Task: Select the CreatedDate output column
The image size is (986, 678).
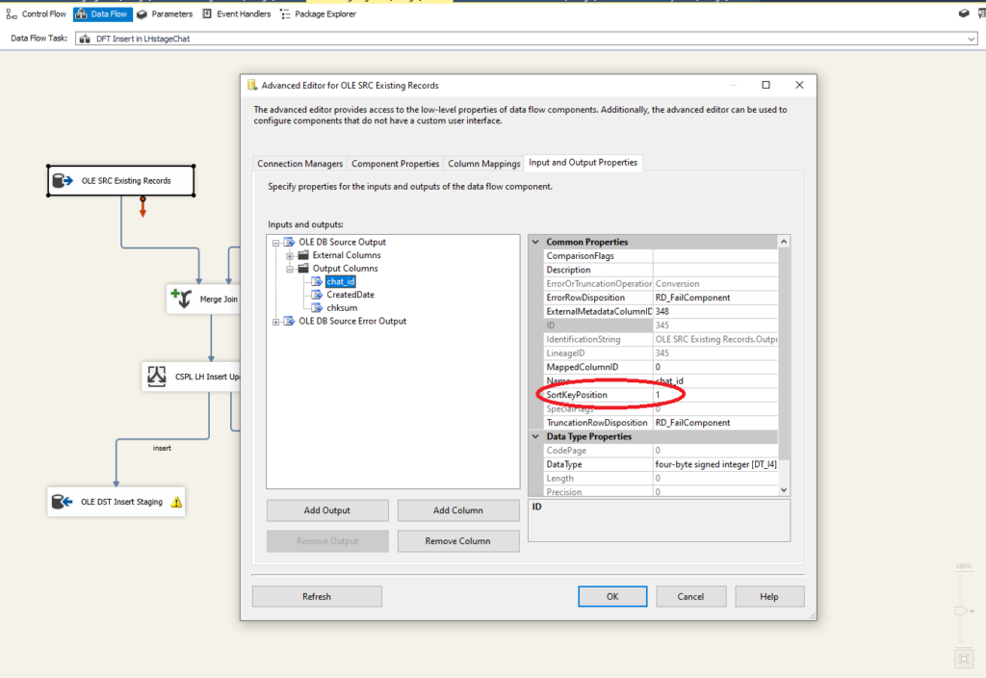Action: 350,295
